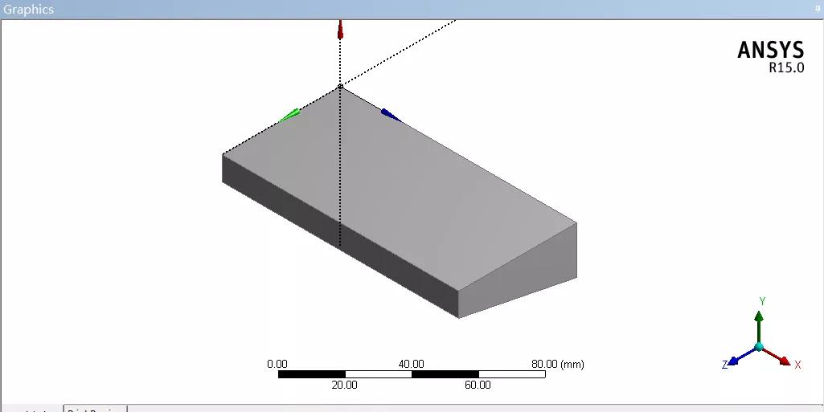
Task: Click the green Y axis of the triad
Action: 759,326
